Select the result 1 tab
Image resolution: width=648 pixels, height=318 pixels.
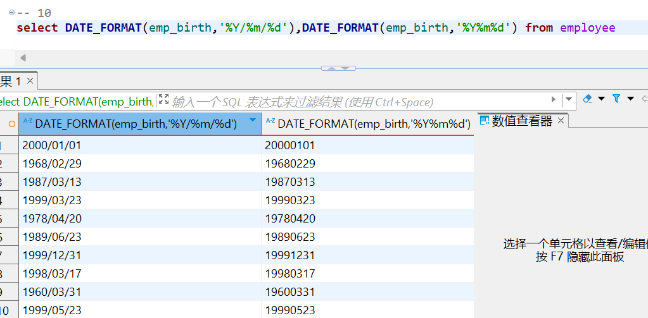tap(11, 82)
